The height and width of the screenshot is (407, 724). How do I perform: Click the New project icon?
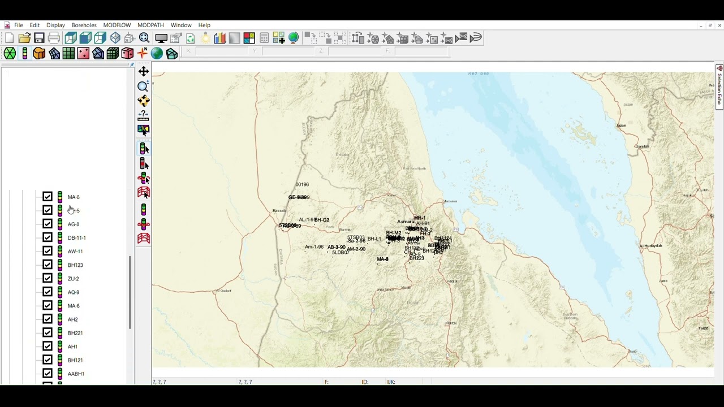point(9,38)
